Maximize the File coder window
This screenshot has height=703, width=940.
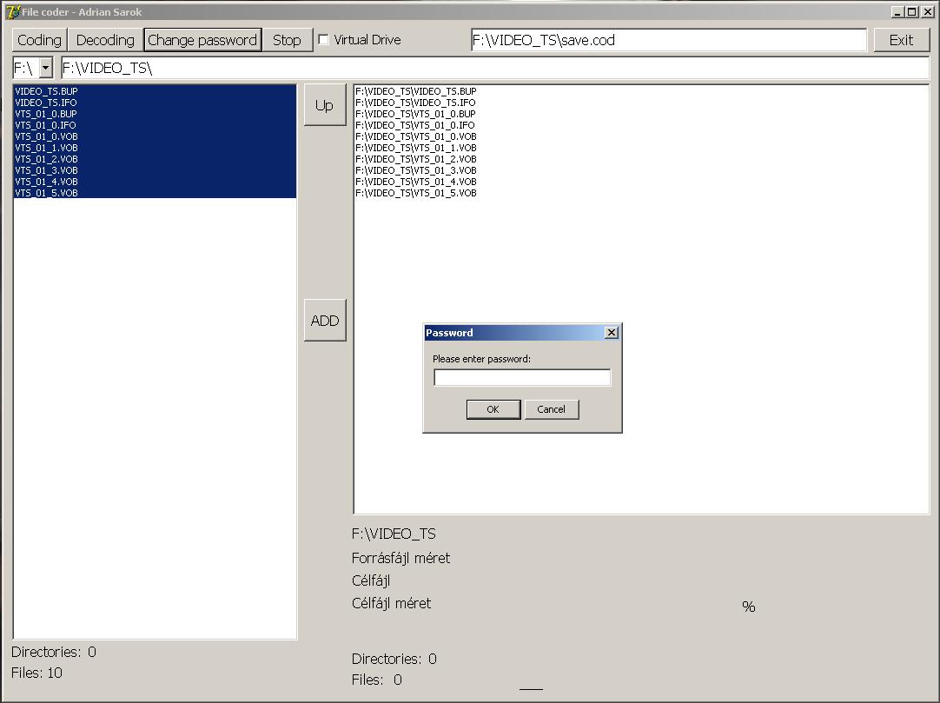click(x=912, y=12)
